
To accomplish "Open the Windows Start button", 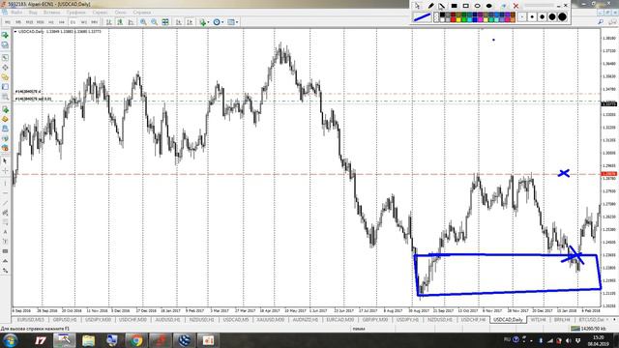I will tap(10, 340).
